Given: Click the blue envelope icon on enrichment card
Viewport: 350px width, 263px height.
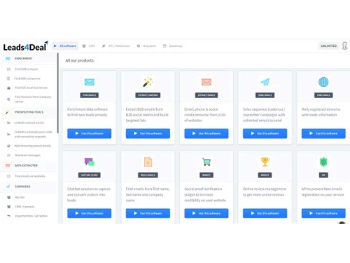Looking at the screenshot, I should [x=90, y=82].
